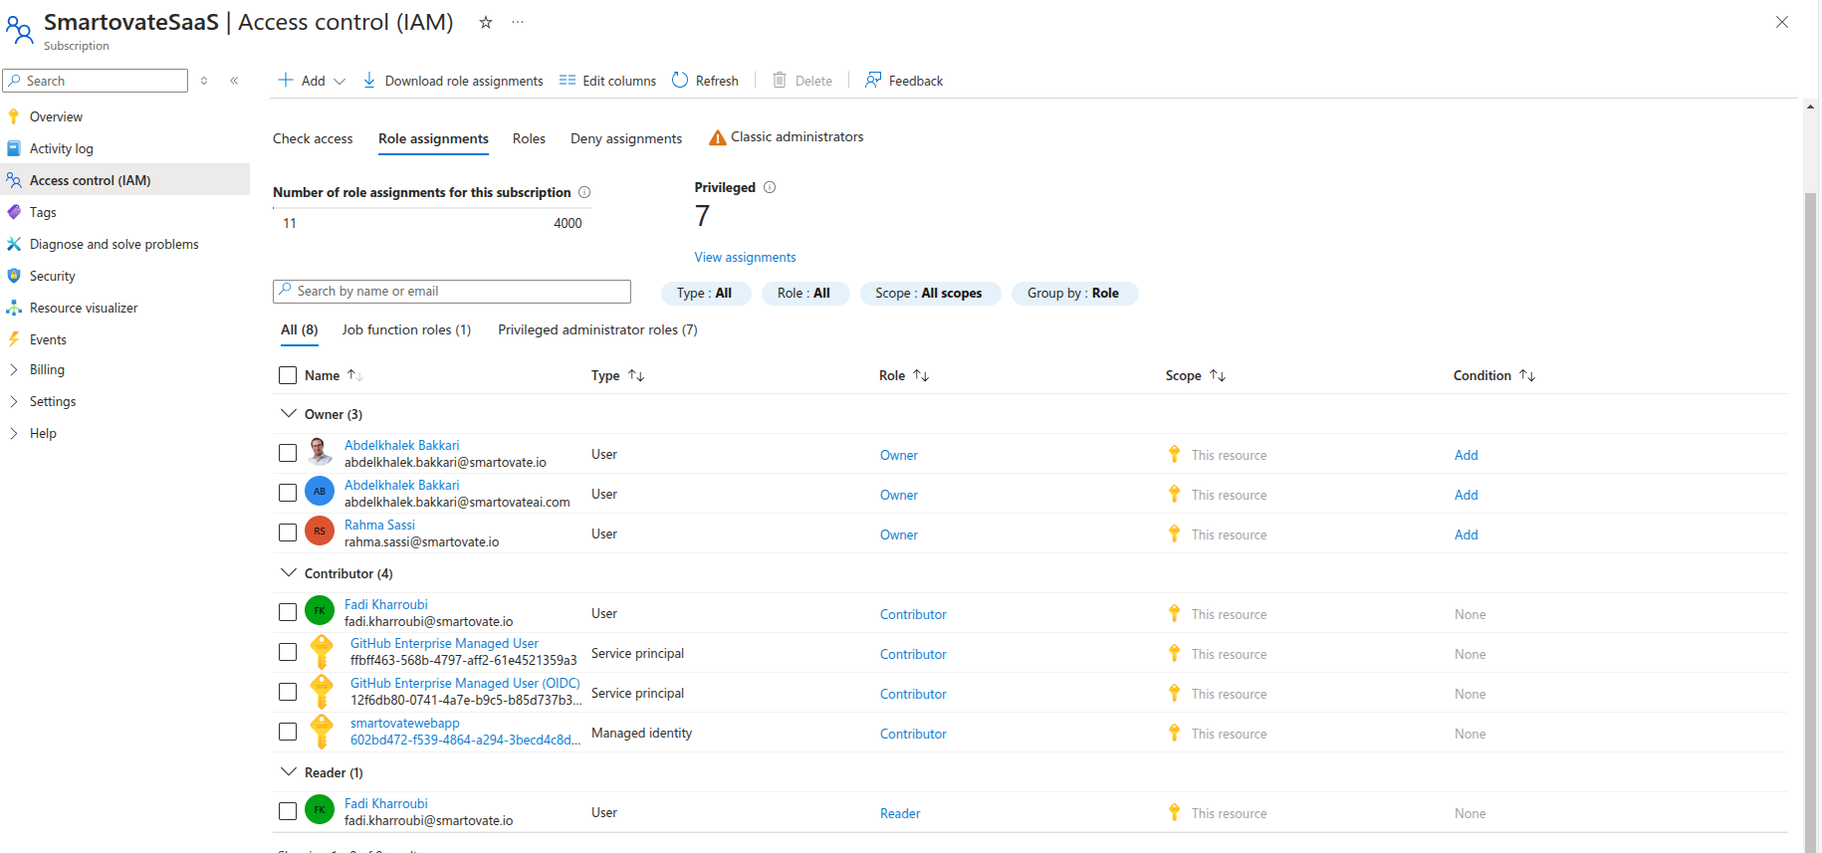Check the GitHub Enterprise Managed User ffbff463 row

tap(288, 652)
